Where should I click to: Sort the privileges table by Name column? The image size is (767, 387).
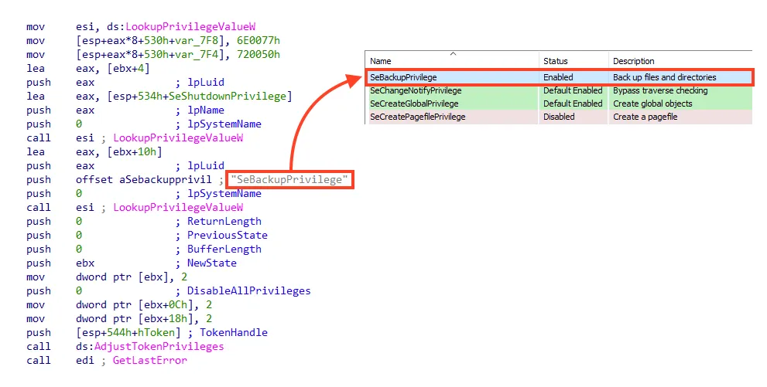[x=380, y=61]
